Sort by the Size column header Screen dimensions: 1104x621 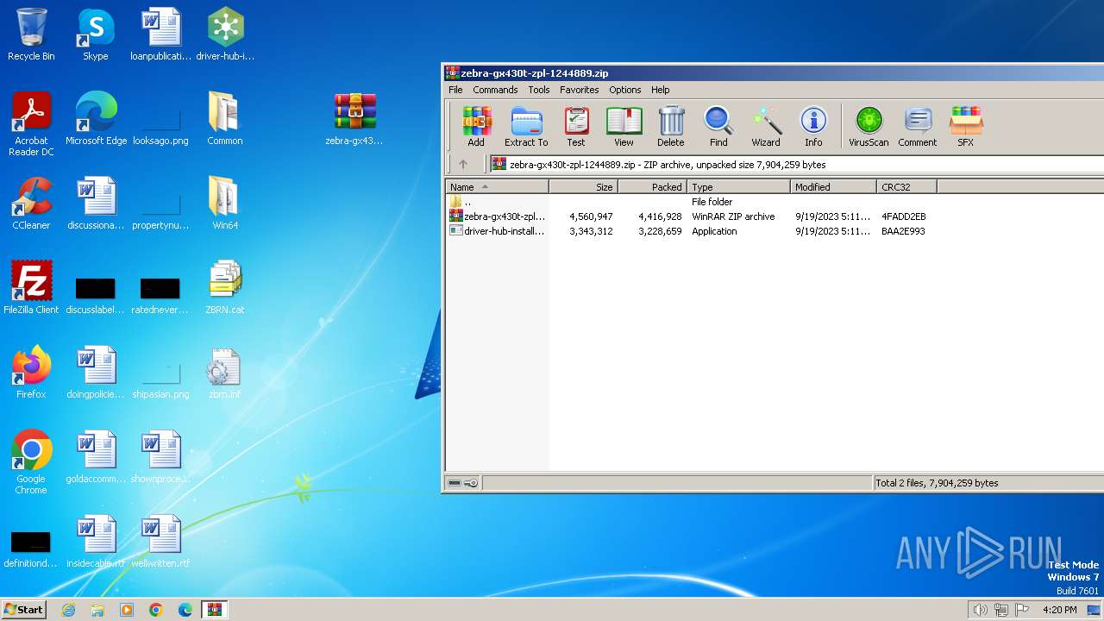click(583, 186)
